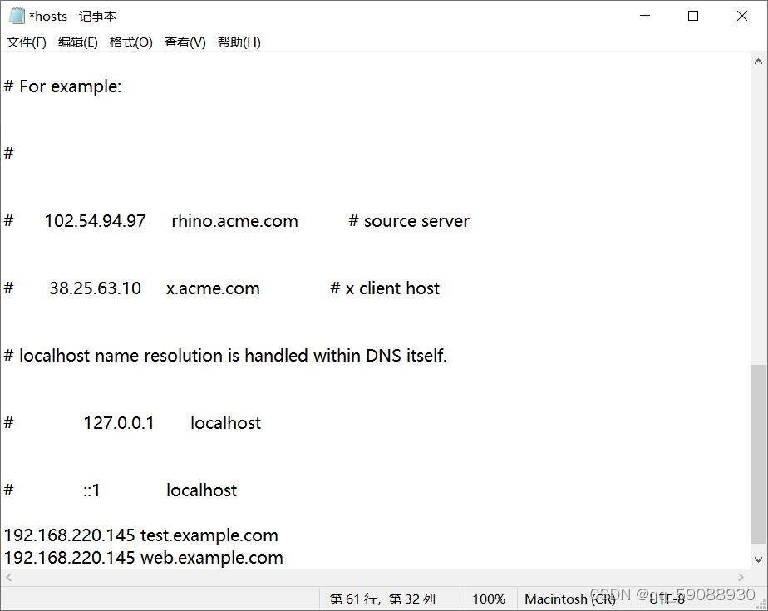768x611 pixels.
Task: Click 'localhost' on the ::1 line
Action: [x=202, y=490]
